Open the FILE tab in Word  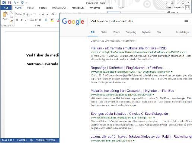coord(6,8)
